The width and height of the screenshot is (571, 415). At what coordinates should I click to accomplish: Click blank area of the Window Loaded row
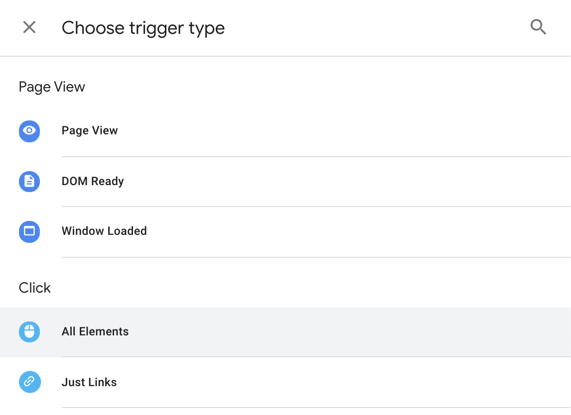click(349, 231)
